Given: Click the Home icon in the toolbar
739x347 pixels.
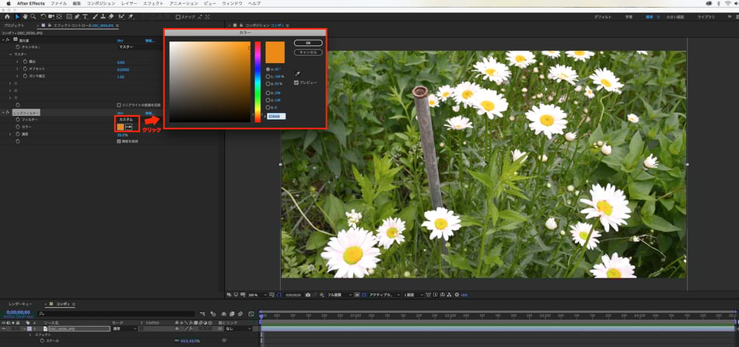Looking at the screenshot, I should [x=7, y=16].
